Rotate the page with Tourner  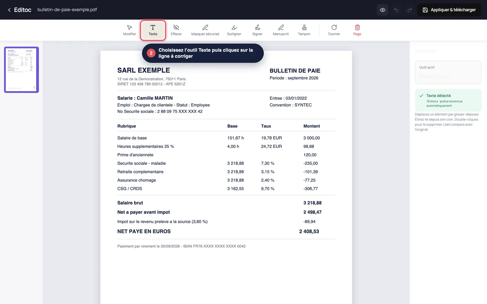pos(334,30)
